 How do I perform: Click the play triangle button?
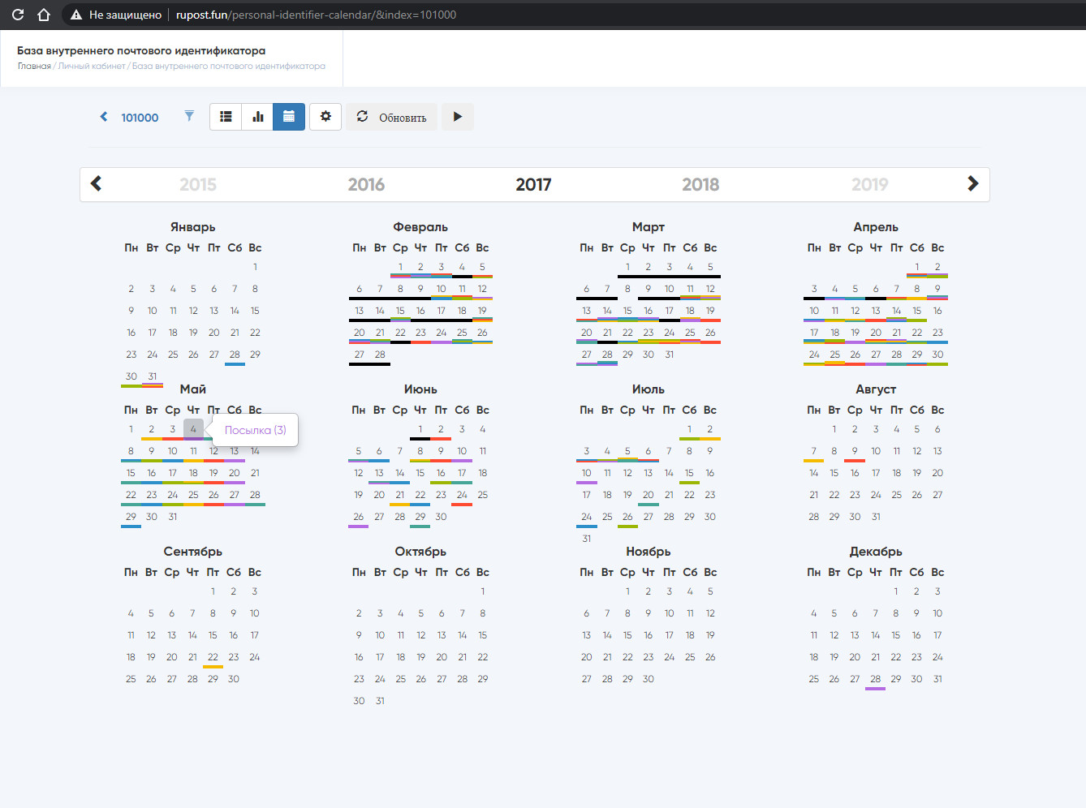pos(458,117)
